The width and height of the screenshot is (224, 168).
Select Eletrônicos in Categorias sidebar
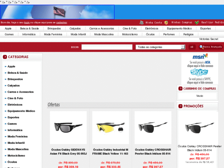[x=15, y=105]
